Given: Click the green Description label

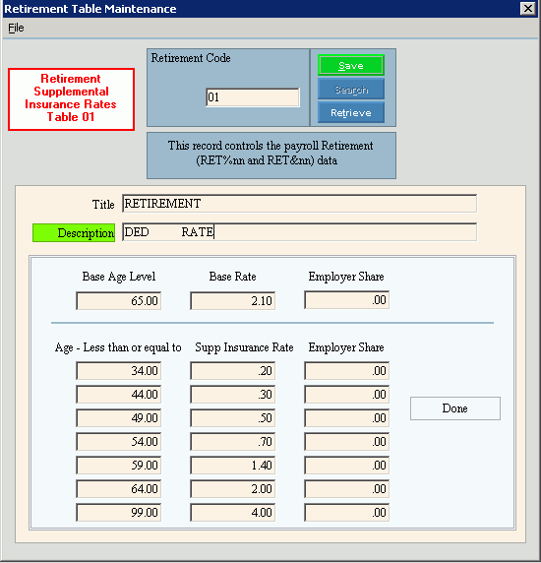Looking at the screenshot, I should 74,232.
